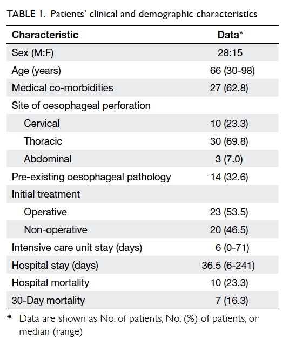This screenshot has width=289, height=346.
Task: Select the Cervical row
Action: pos(143,123)
